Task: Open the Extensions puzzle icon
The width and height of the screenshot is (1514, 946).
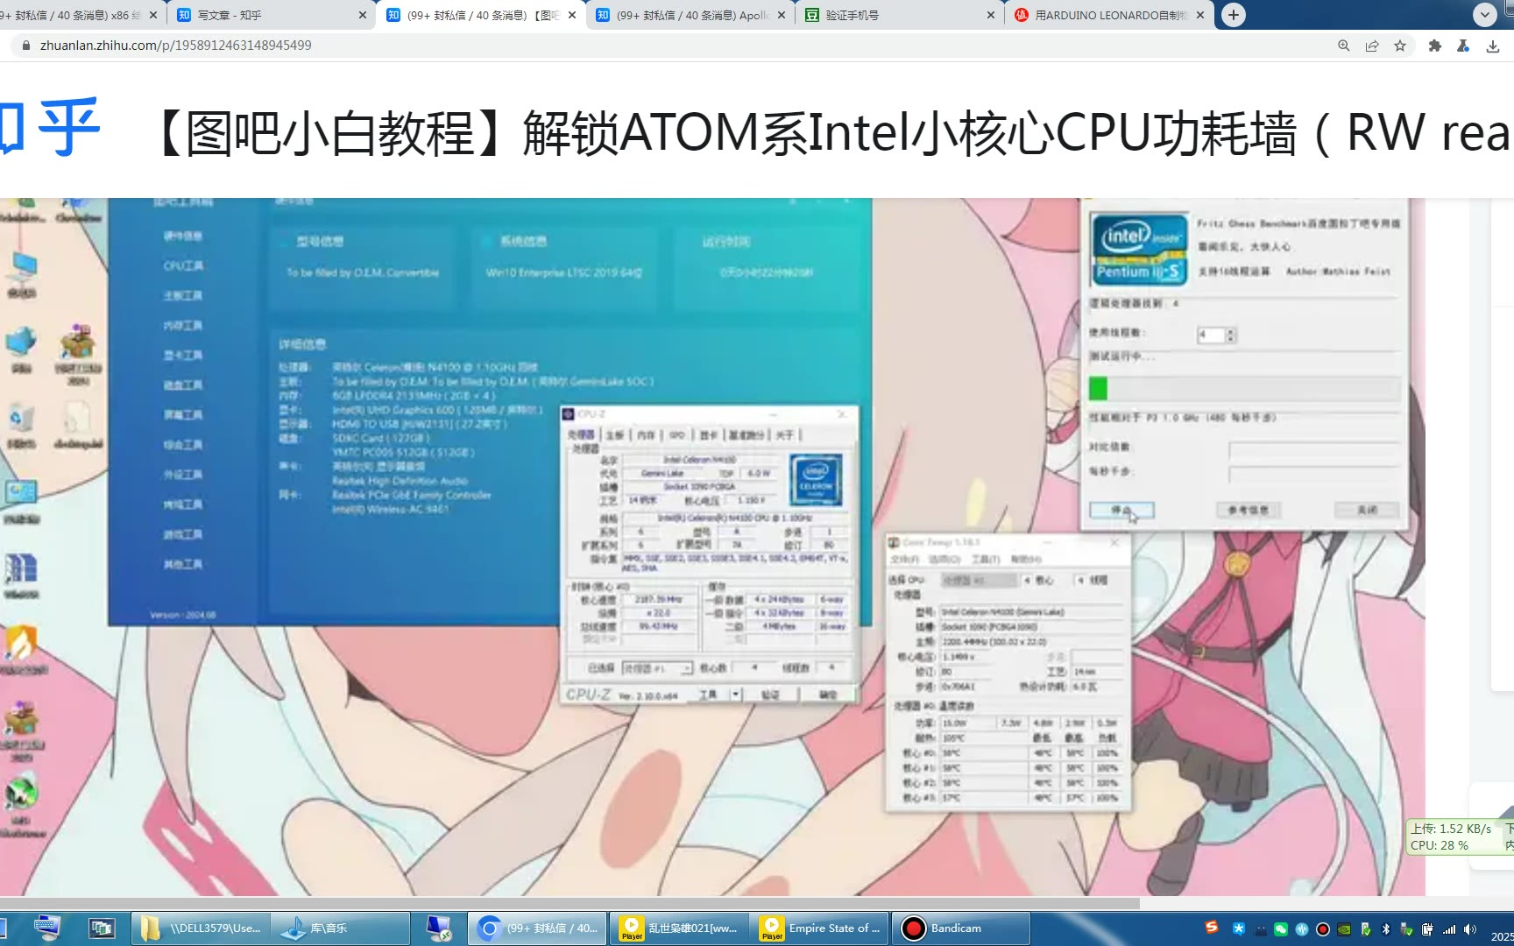Action: pos(1434,46)
